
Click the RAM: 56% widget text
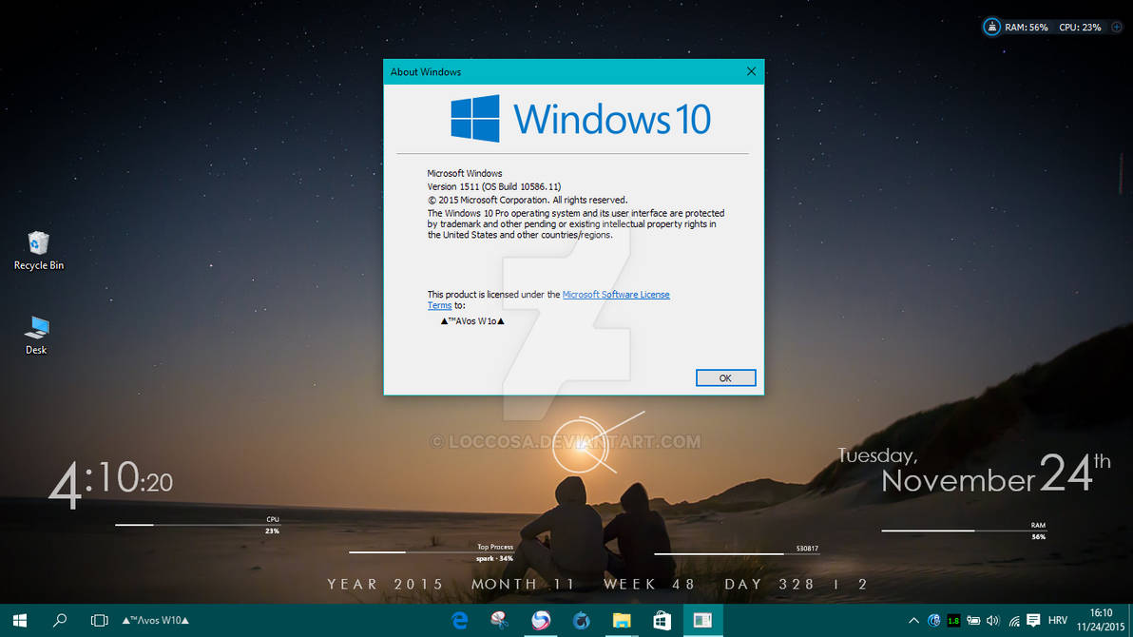pos(1026,28)
